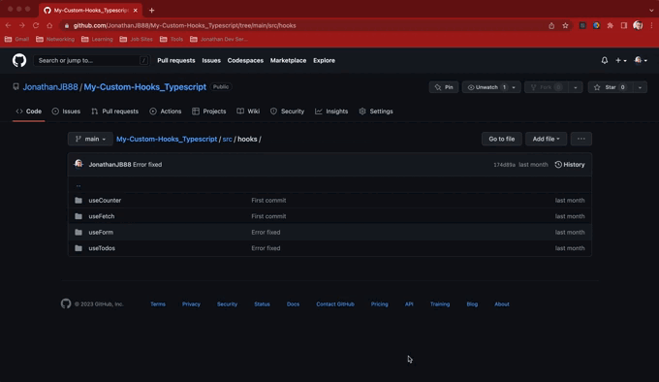The width and height of the screenshot is (659, 382).
Task: Open the Projects tab
Action: 209,111
